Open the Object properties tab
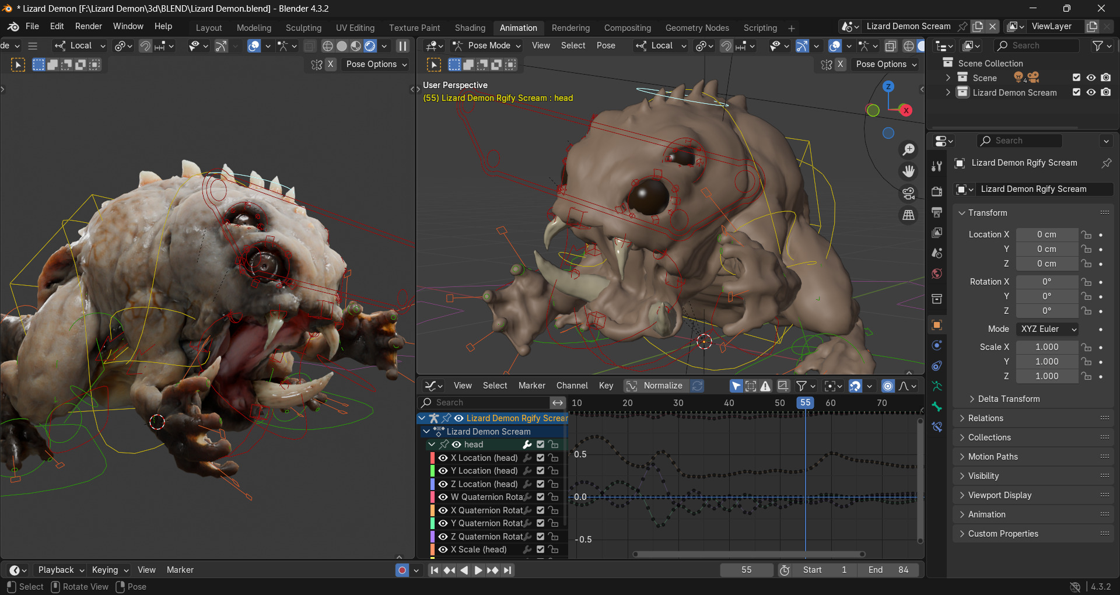 click(937, 325)
